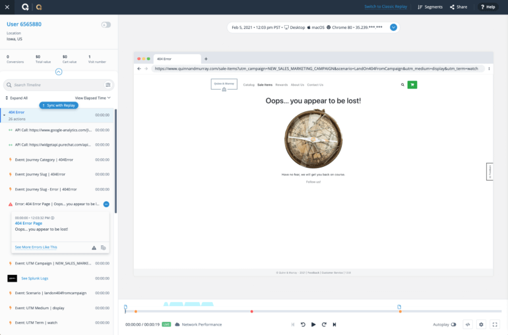Open View Elapsed Time dropdown
Screen dimensions: 508x335
click(92, 98)
